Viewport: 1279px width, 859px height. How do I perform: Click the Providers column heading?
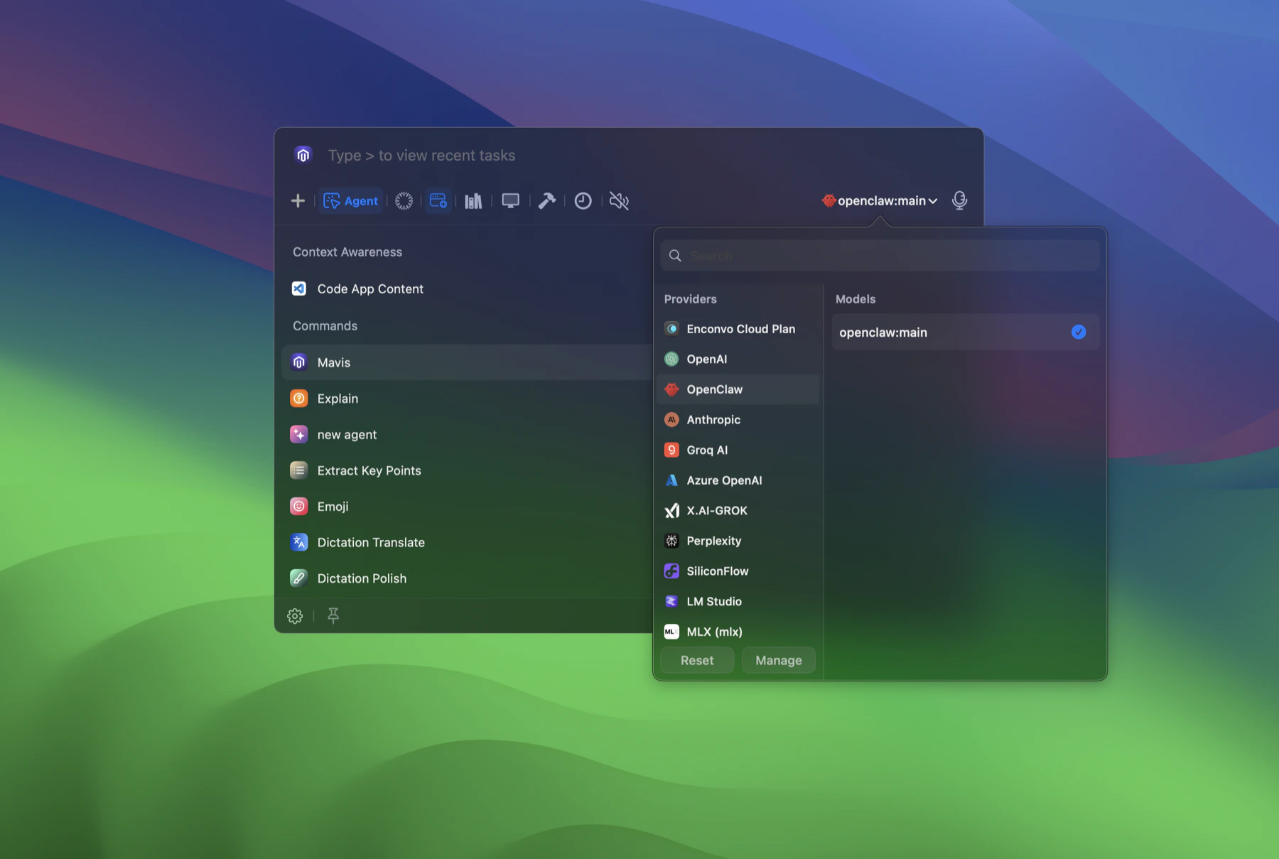(691, 299)
